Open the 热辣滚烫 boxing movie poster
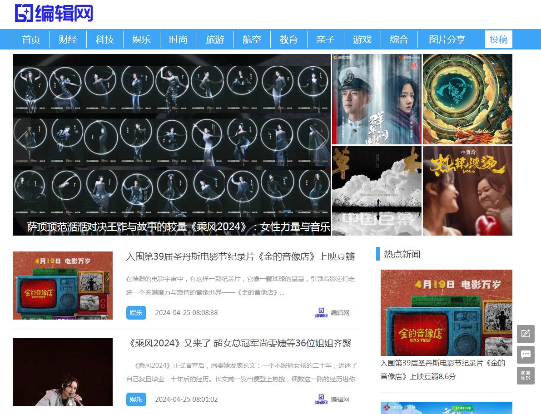This screenshot has width=541, height=414. pos(467,191)
